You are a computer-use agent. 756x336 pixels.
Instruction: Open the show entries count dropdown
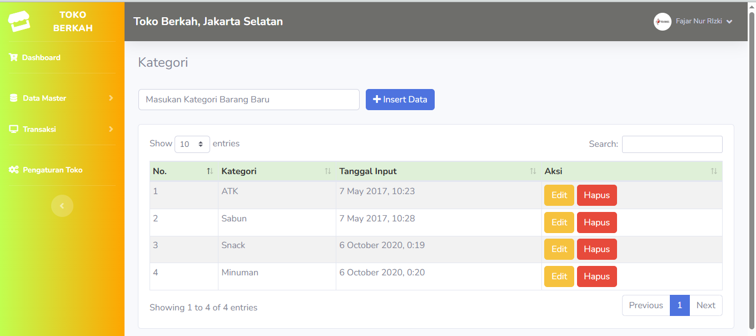(192, 144)
